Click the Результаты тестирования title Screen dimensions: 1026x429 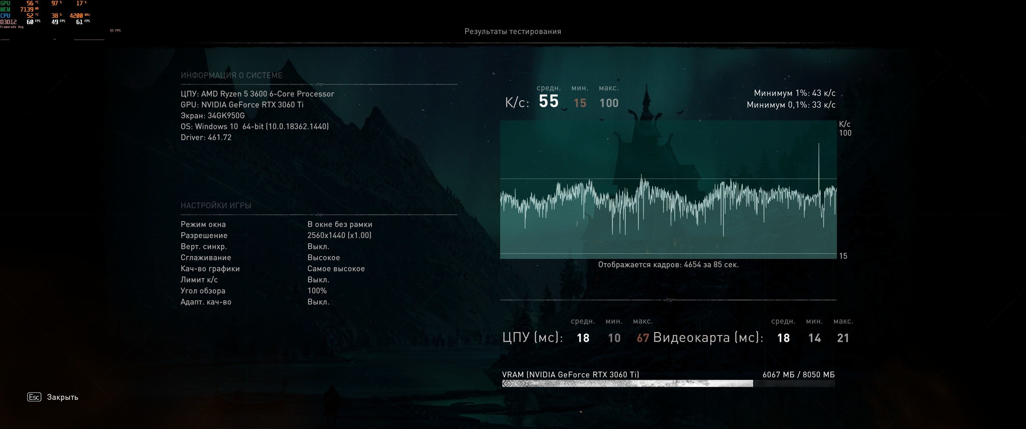(513, 32)
